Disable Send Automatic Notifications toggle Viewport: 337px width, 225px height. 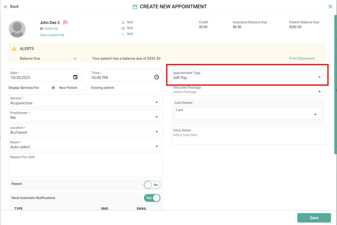(152, 198)
